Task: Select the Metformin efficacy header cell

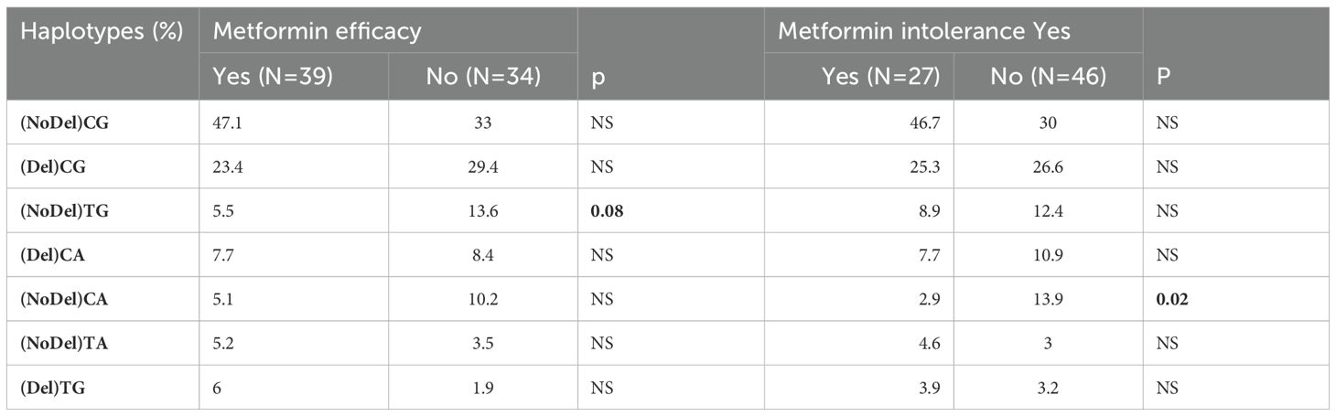Action: click(x=317, y=31)
